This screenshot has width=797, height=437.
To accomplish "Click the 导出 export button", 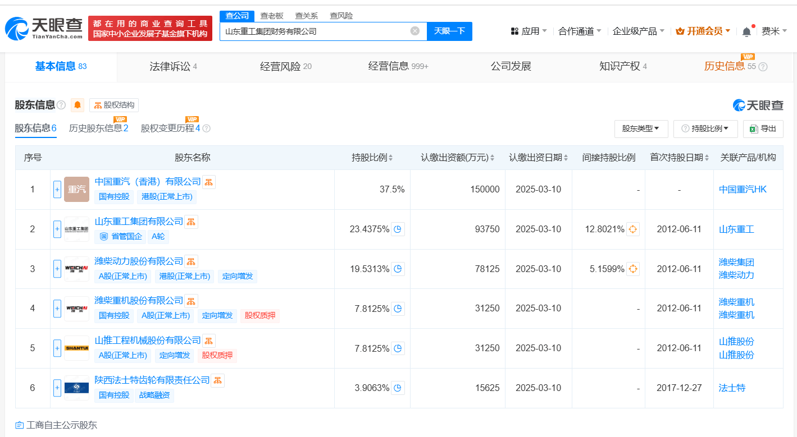I will coord(763,128).
